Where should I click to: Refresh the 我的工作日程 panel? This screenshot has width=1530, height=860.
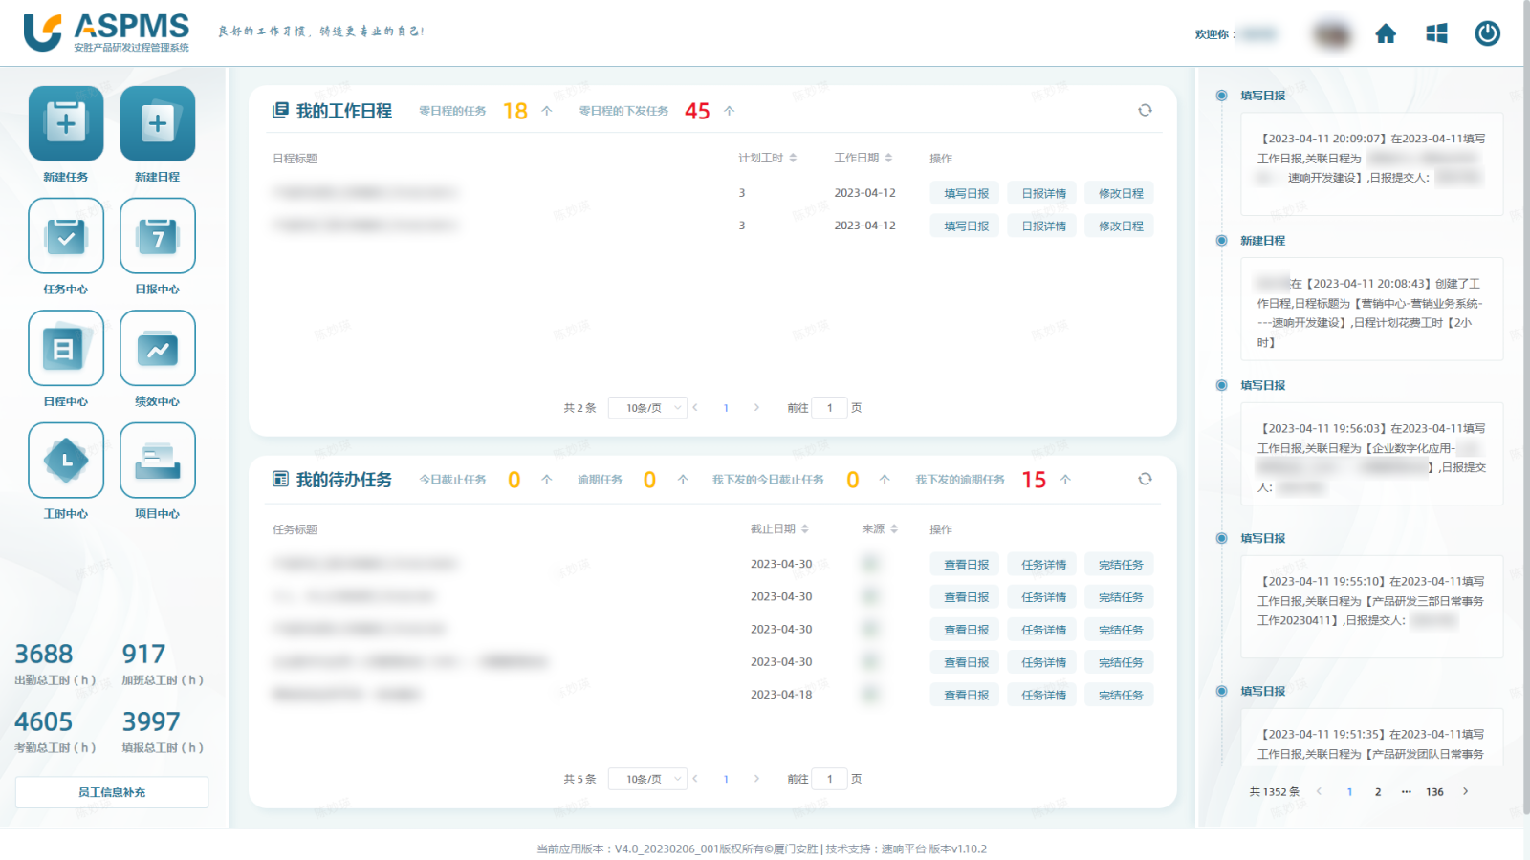pyautogui.click(x=1145, y=111)
